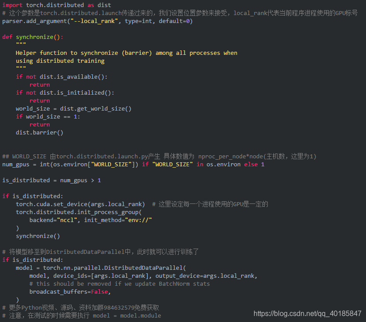This screenshot has width=366, height=322.
Task: Click the 'model = torch.nn.parallel.DistributedDataParallel(' line
Action: tap(101, 268)
